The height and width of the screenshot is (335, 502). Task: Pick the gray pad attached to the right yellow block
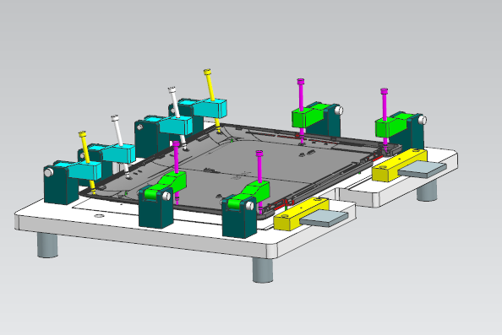pos(423,170)
